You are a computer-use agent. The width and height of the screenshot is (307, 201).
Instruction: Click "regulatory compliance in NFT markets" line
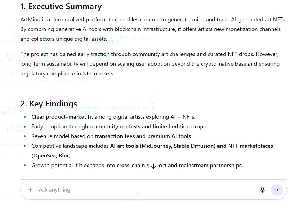pyautogui.click(x=67, y=73)
